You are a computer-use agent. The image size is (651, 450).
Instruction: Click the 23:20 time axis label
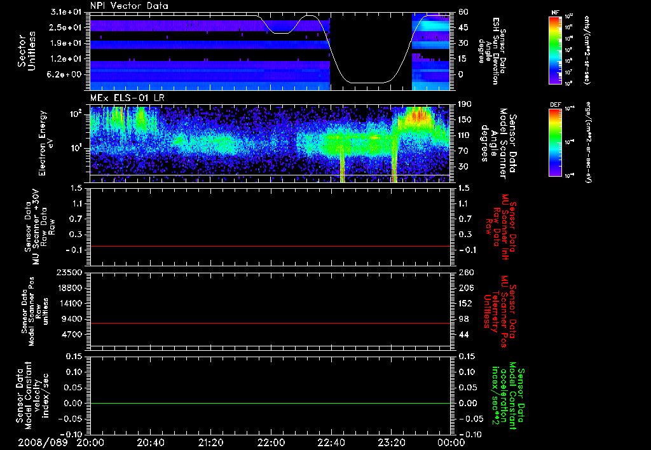click(x=391, y=442)
